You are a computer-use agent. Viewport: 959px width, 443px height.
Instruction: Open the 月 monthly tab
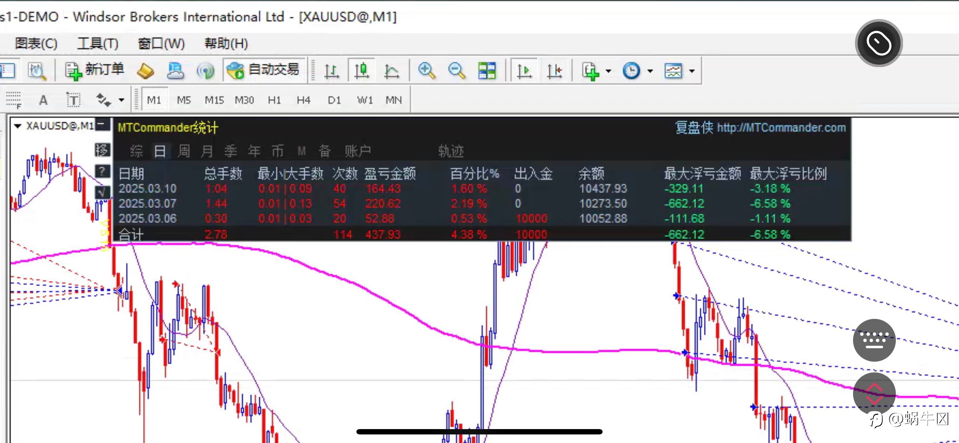coord(207,151)
